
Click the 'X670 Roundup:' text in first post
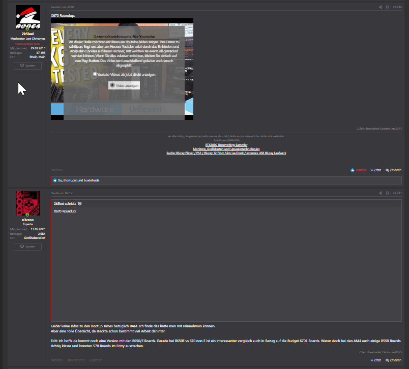pos(63,16)
